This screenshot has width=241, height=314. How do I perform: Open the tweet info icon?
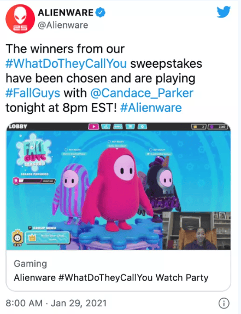224,303
